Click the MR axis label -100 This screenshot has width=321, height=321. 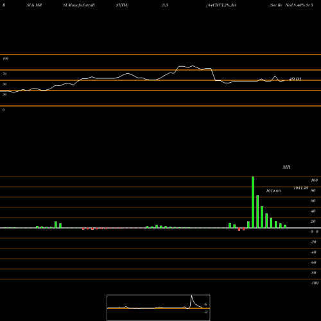(315, 283)
